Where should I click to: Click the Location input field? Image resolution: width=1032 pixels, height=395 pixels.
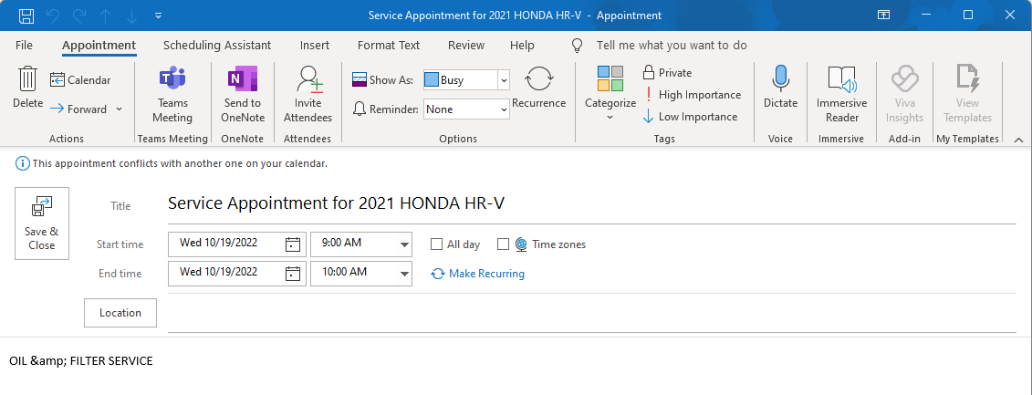coord(591,313)
